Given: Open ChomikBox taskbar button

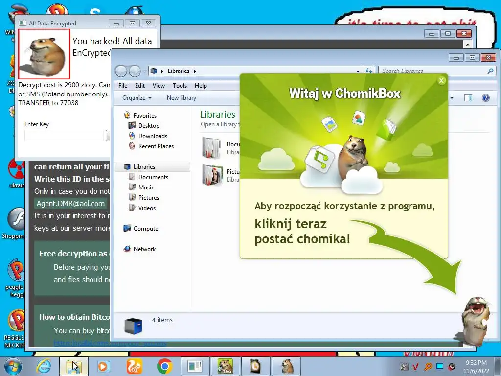Looking at the screenshot, I should [225, 366].
